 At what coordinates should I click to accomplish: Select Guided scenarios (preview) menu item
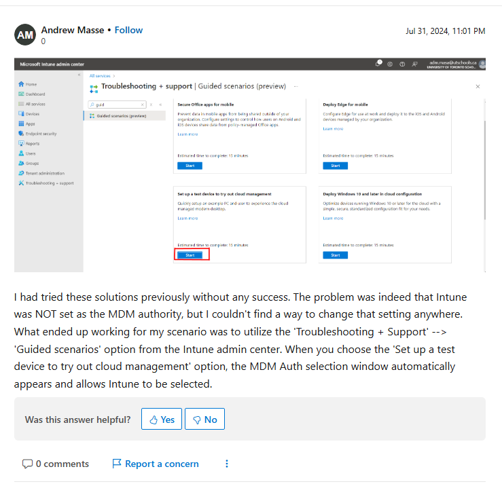point(124,116)
